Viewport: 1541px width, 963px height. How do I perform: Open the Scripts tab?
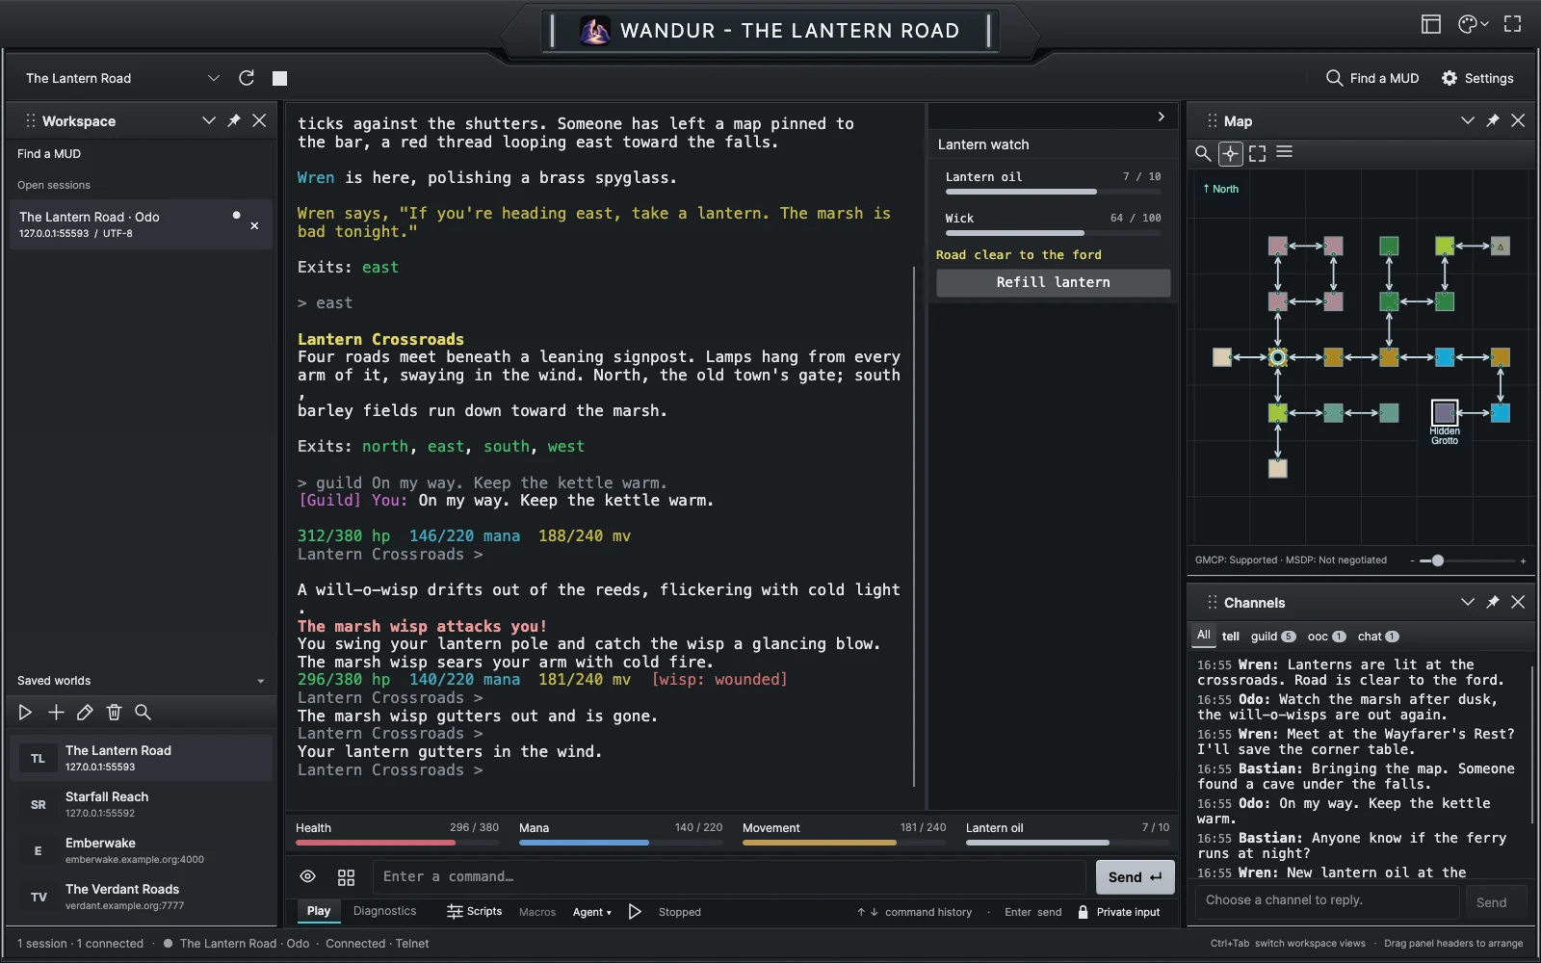pos(475,911)
